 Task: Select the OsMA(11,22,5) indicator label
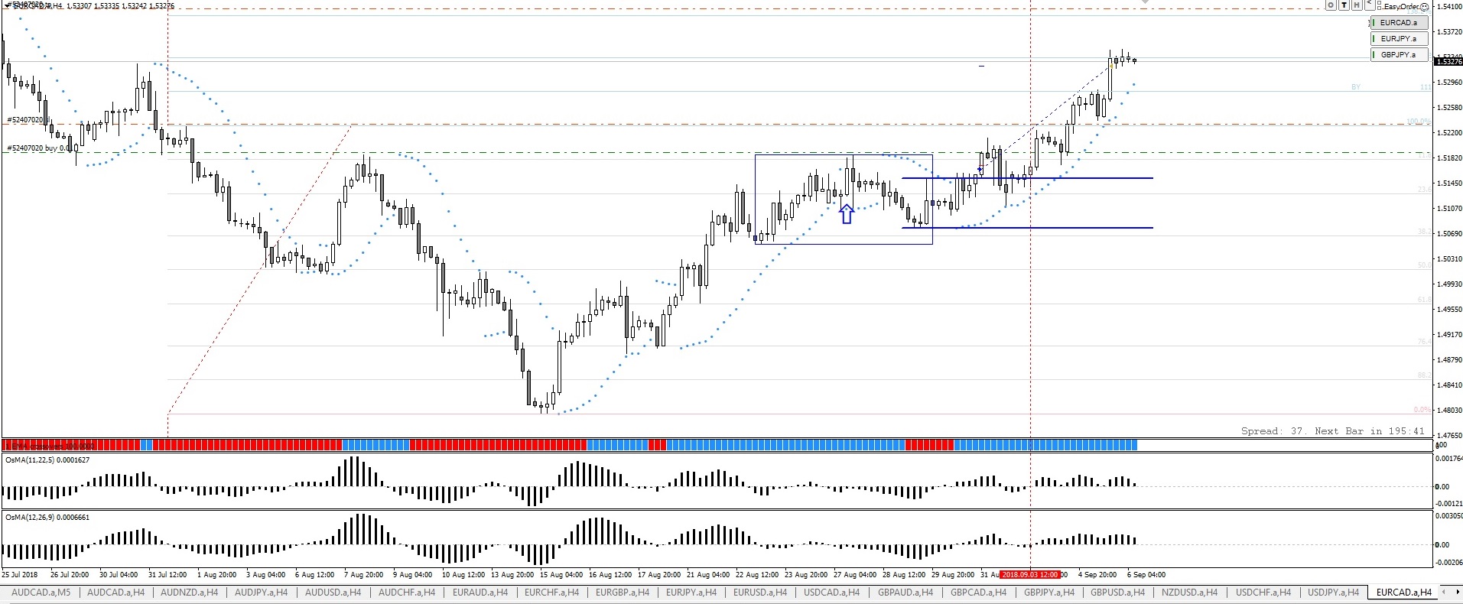(47, 459)
